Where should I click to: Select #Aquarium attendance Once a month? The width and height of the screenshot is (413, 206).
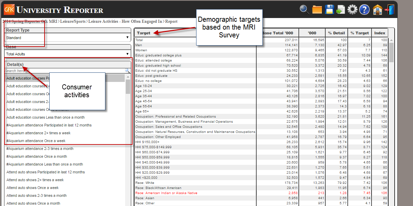coord(65,156)
